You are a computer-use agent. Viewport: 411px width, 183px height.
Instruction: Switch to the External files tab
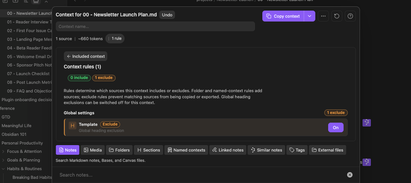pyautogui.click(x=328, y=150)
